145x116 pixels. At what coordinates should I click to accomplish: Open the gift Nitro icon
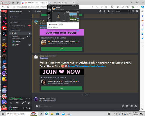click(x=123, y=106)
